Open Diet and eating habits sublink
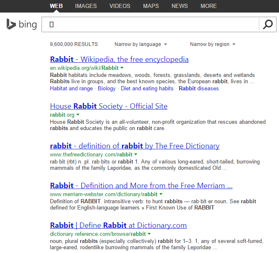The image size is (279, 253). click(x=147, y=88)
